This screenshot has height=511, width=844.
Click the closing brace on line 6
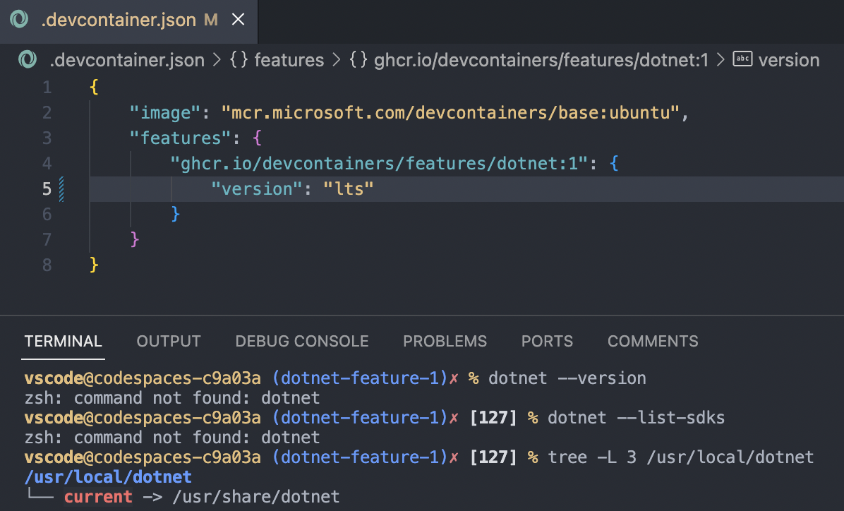(176, 215)
